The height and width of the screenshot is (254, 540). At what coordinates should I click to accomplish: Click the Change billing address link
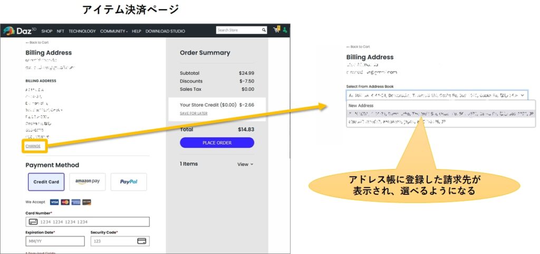pyautogui.click(x=33, y=146)
